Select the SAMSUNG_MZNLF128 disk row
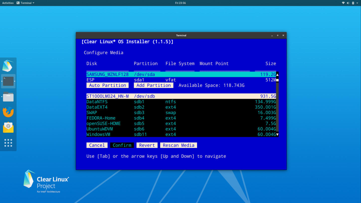This screenshot has width=361, height=203. pos(181,74)
